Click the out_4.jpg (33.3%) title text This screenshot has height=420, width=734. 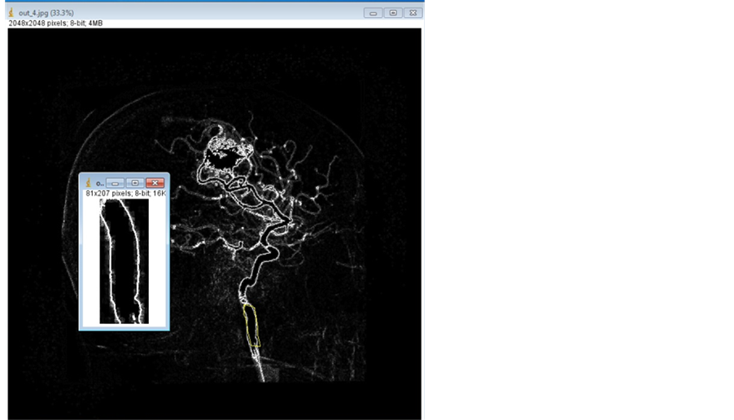46,13
